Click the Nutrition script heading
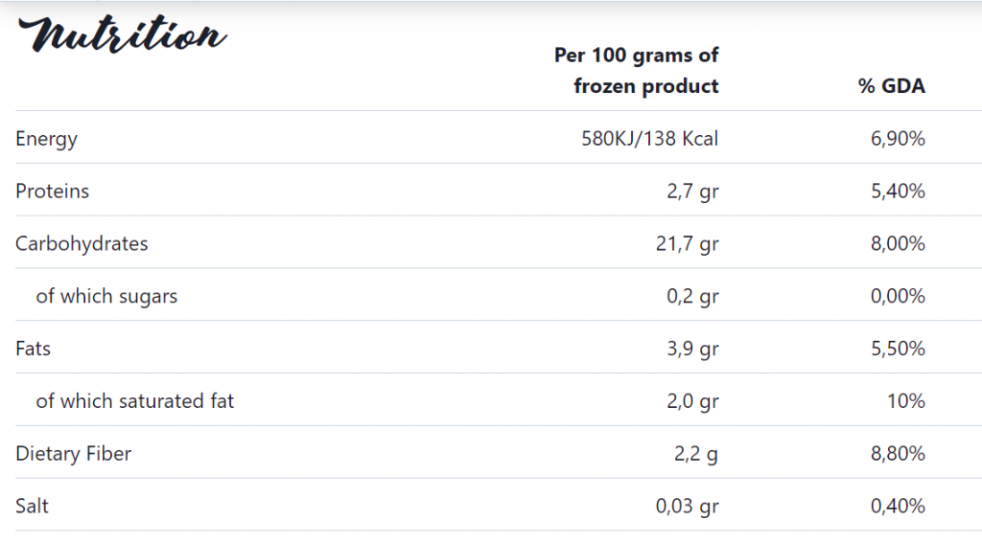Screen dimensions: 982x543 [x=122, y=34]
